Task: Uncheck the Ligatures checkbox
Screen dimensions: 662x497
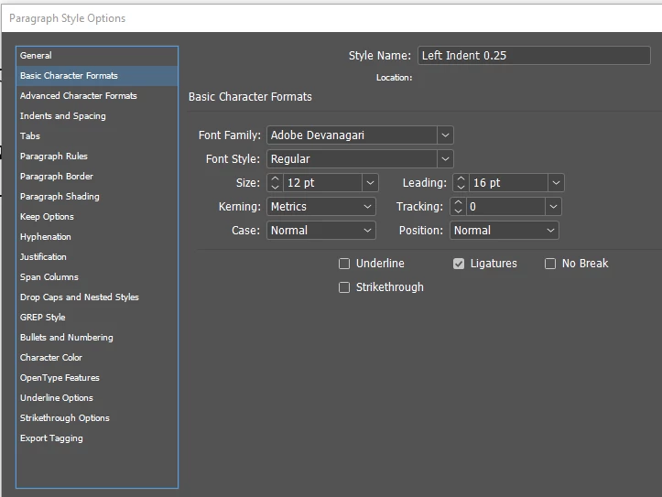Action: [459, 264]
